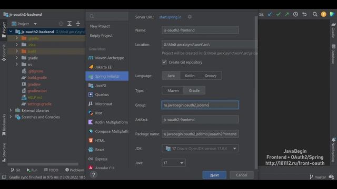Screen dimensions: 337x189
Task: Select Maven project type
Action: tap(173, 90)
